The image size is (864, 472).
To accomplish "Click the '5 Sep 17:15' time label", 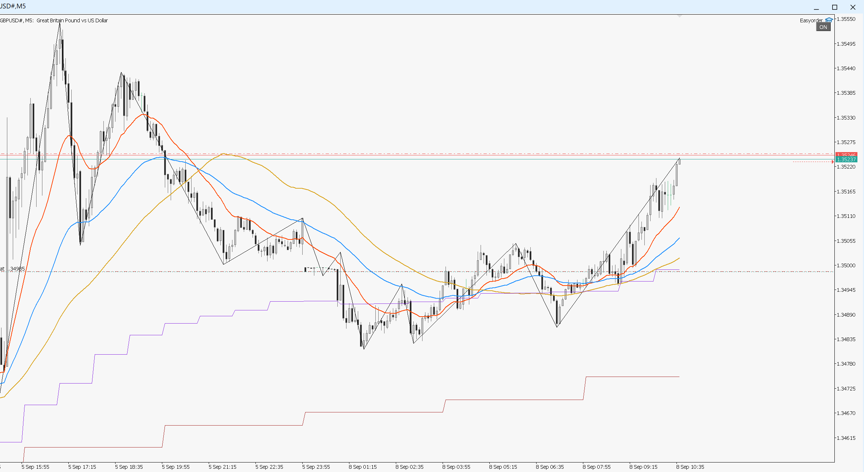I will point(82,467).
